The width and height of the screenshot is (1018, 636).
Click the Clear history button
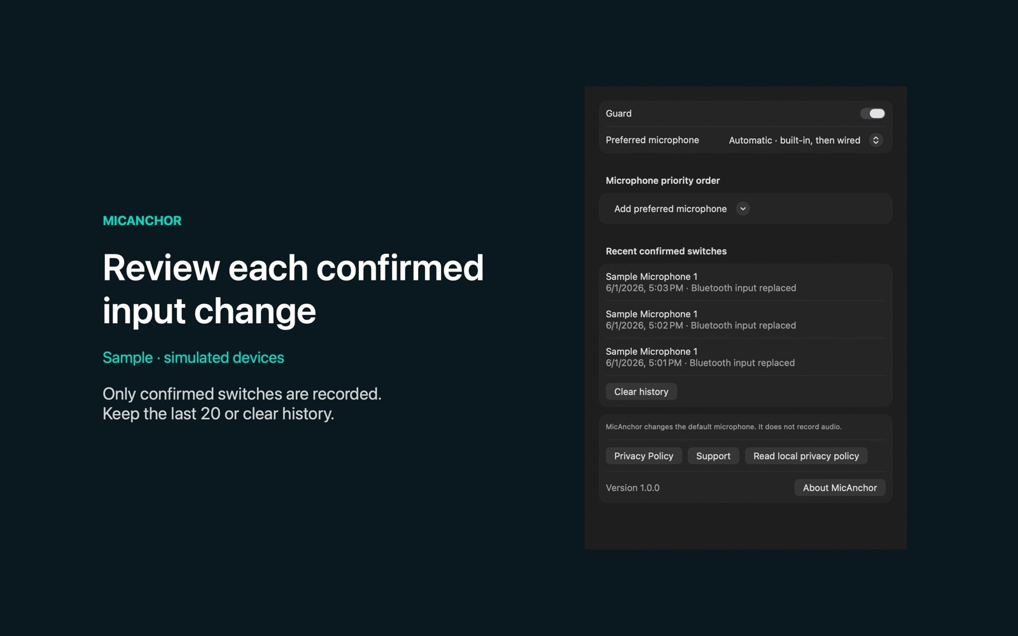pyautogui.click(x=641, y=392)
